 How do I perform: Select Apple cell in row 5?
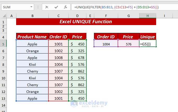[32, 43]
